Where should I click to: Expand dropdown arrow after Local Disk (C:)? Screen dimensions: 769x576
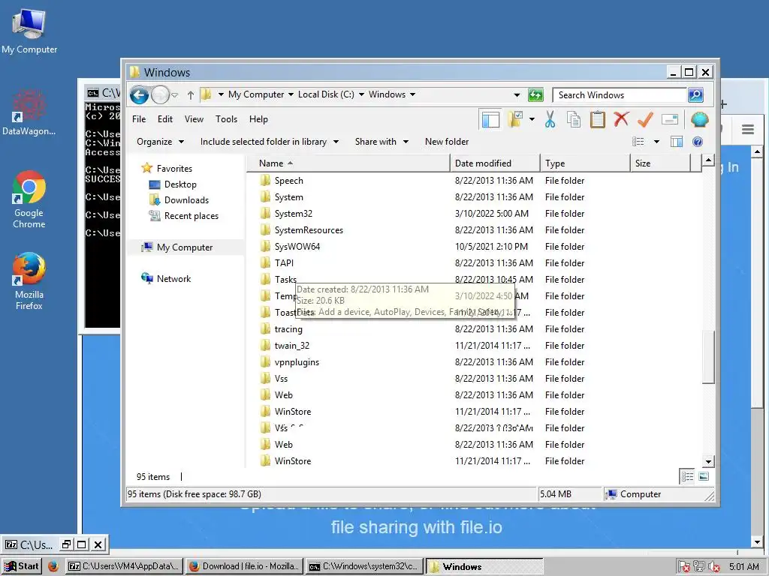coord(361,94)
